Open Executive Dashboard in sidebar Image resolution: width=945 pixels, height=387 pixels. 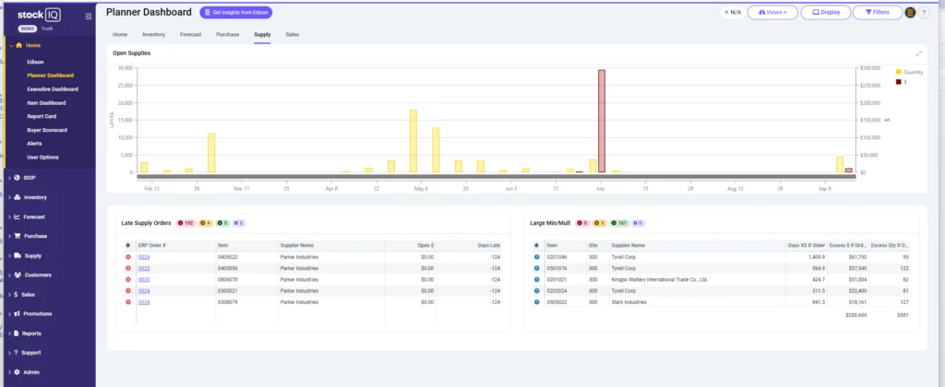(53, 89)
